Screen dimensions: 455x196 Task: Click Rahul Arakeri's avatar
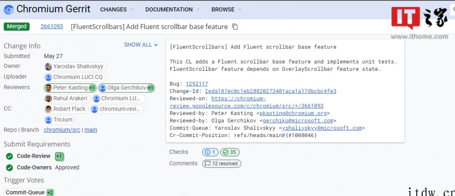49,98
